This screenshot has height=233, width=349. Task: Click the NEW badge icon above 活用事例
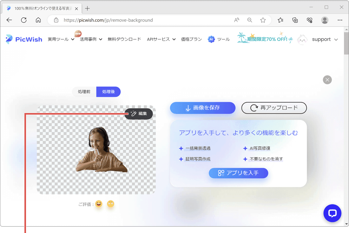coord(78,33)
